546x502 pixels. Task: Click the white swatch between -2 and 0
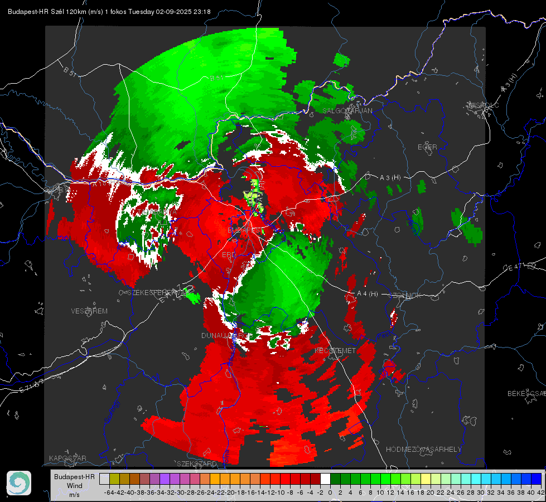[325, 479]
